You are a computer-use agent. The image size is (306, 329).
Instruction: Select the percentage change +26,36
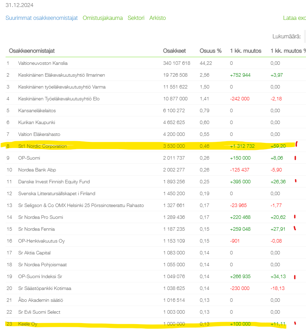coord(278,182)
